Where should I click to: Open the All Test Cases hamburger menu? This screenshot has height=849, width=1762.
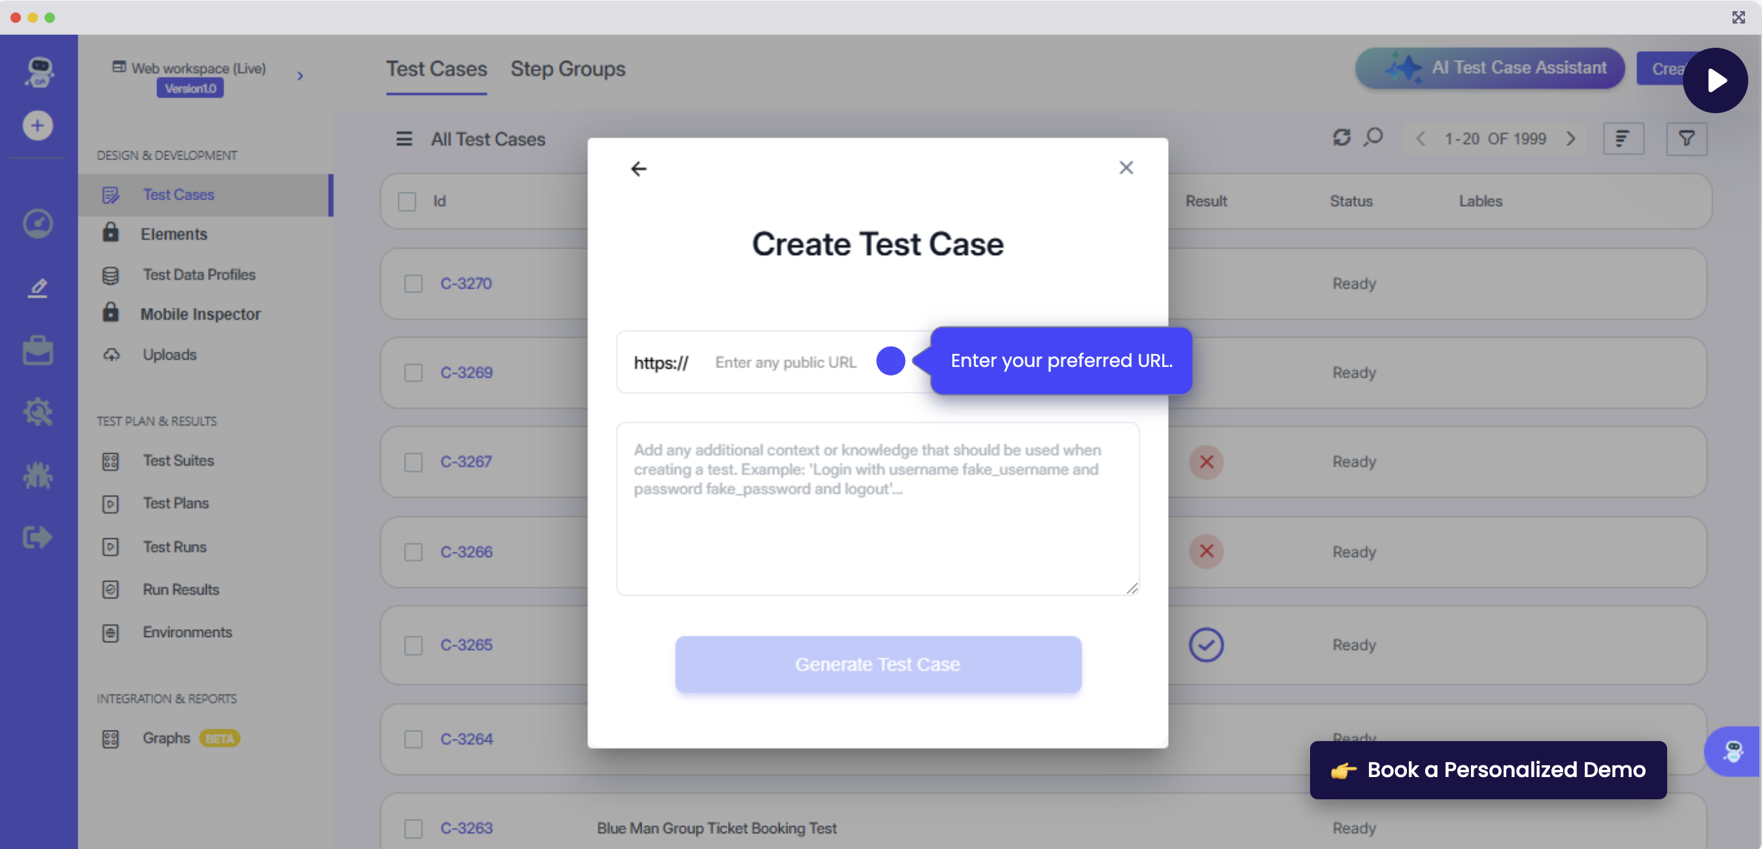coord(404,139)
